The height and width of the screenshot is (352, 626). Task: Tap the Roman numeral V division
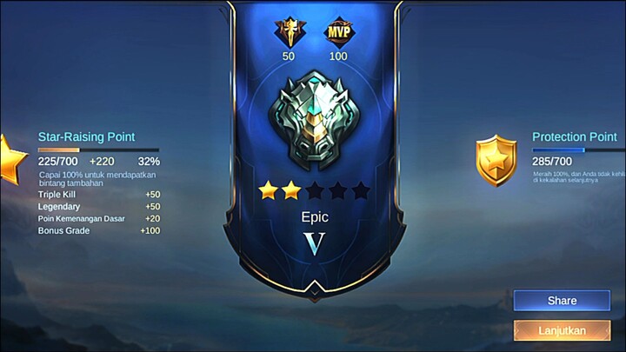[x=314, y=243]
